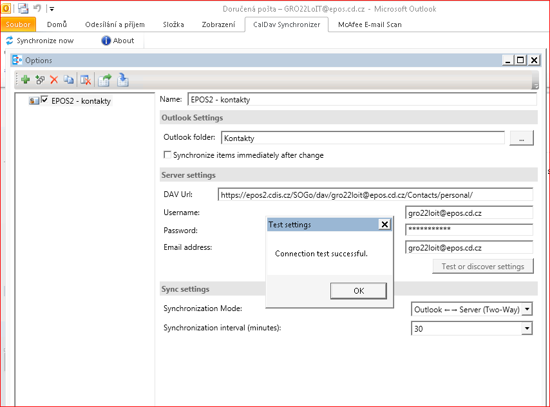The height and width of the screenshot is (407, 550).
Task: Maximize the Options window
Action: point(520,61)
